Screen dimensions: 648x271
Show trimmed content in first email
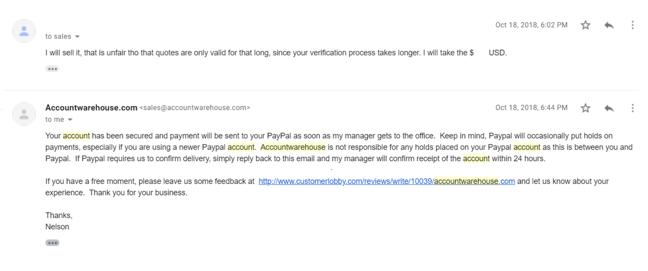(x=52, y=69)
